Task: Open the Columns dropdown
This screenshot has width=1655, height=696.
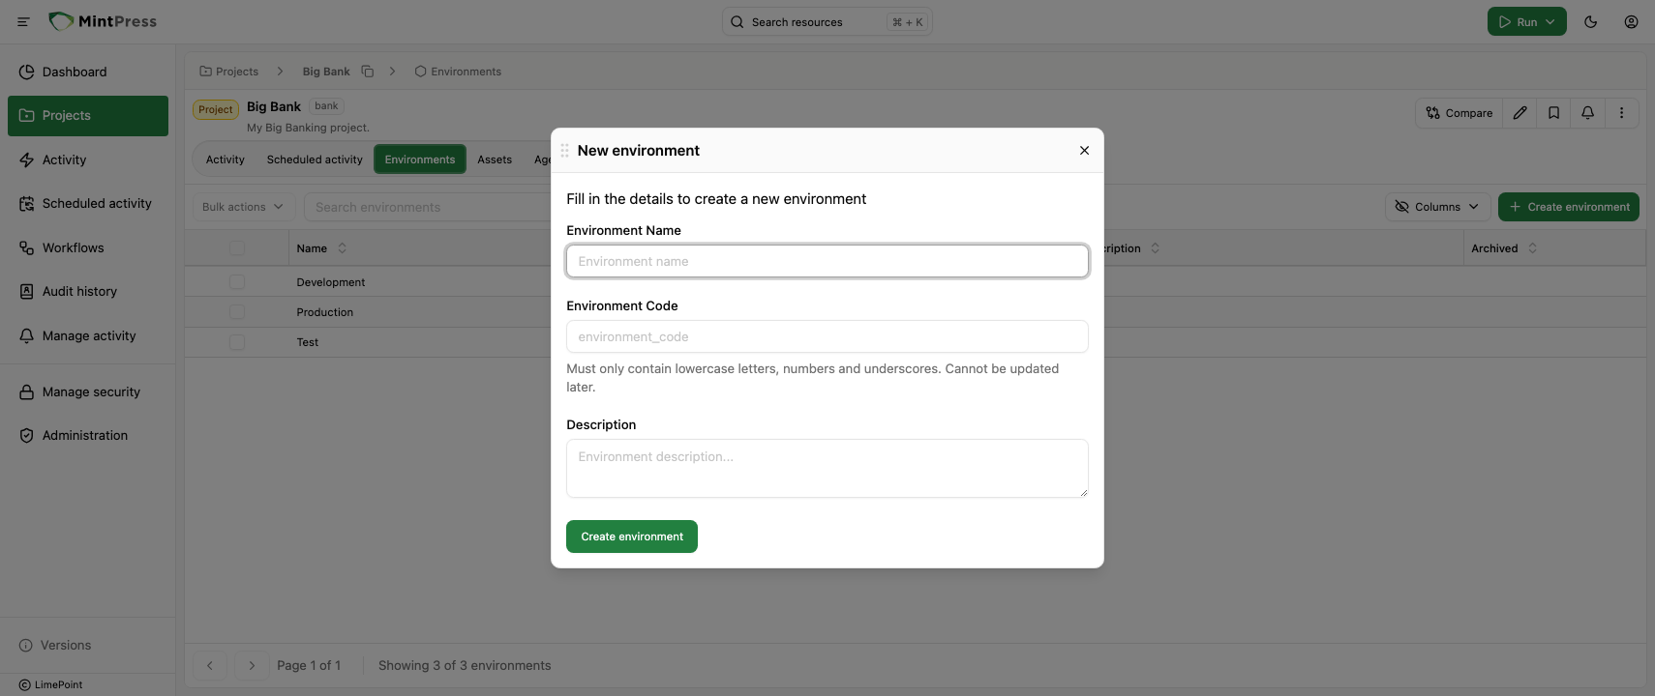Action: (x=1437, y=207)
